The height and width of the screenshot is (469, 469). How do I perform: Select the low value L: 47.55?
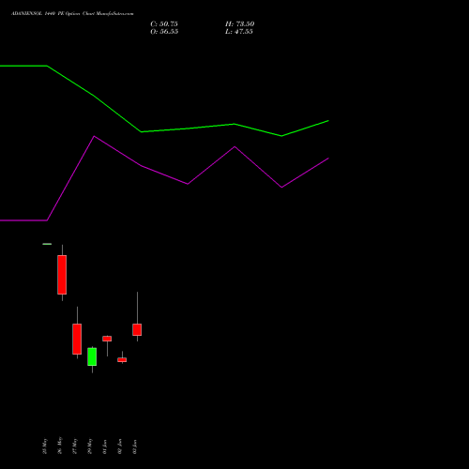(x=239, y=32)
